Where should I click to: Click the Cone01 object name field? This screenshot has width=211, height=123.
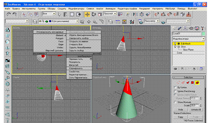[187, 33]
